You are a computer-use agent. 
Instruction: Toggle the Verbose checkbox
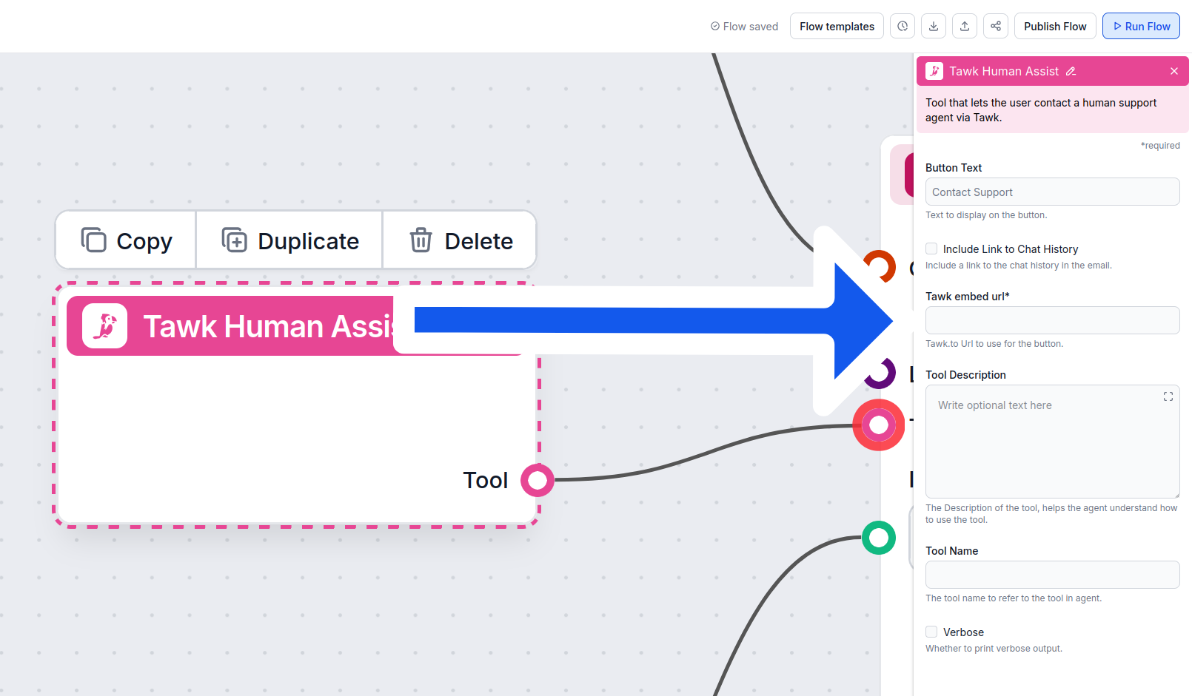click(x=931, y=632)
